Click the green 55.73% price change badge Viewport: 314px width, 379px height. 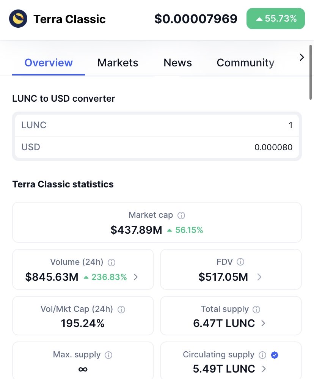pyautogui.click(x=275, y=18)
